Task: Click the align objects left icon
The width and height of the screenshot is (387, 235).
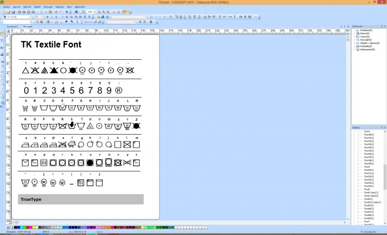Action: tap(190, 17)
